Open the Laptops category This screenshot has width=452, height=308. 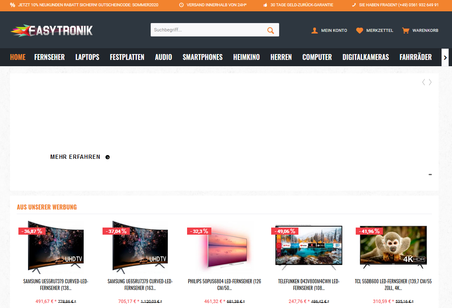tap(87, 57)
